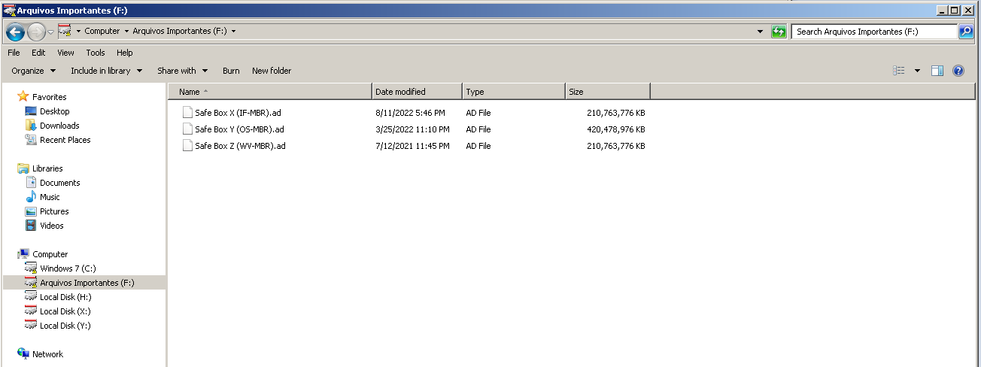Open the Include in library dropdown
The width and height of the screenshot is (981, 367).
[107, 71]
